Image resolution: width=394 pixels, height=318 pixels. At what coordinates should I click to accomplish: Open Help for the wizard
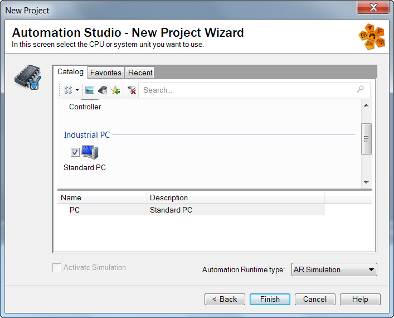click(360, 300)
